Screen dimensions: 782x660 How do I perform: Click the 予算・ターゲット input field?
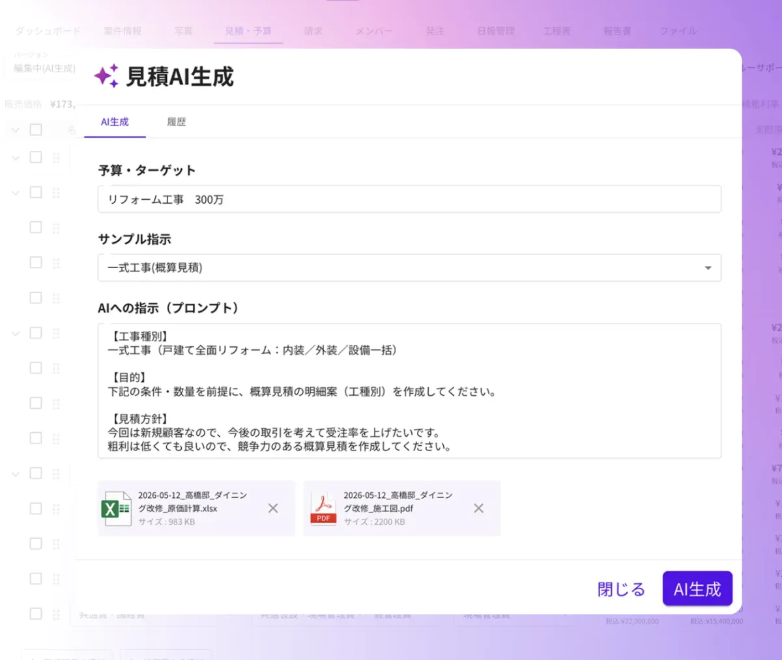(x=409, y=199)
